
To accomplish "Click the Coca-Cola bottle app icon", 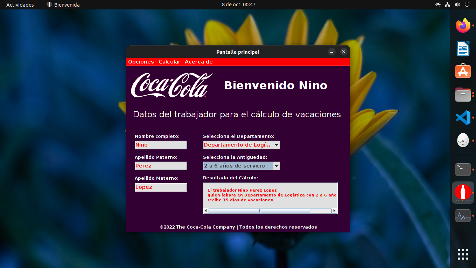I will point(463,193).
